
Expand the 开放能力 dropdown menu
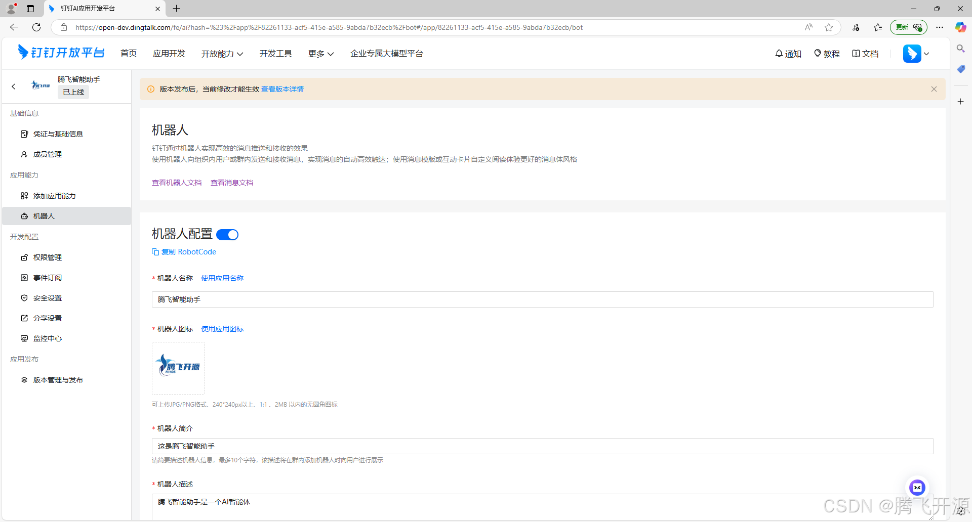222,54
